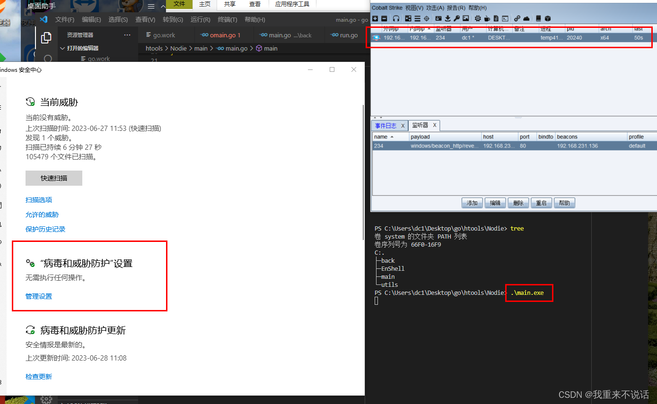Open the Cobalt Strike menu
This screenshot has height=404, width=657.
pos(387,8)
